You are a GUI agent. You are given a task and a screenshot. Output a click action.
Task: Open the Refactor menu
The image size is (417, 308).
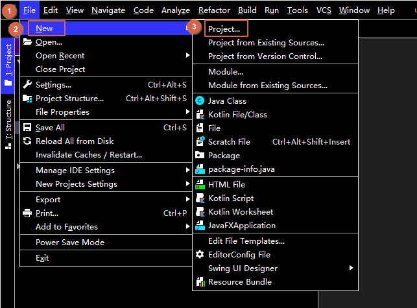pyautogui.click(x=214, y=10)
